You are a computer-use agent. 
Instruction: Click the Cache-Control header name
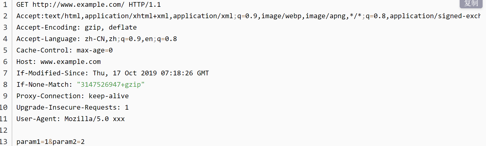pos(42,50)
